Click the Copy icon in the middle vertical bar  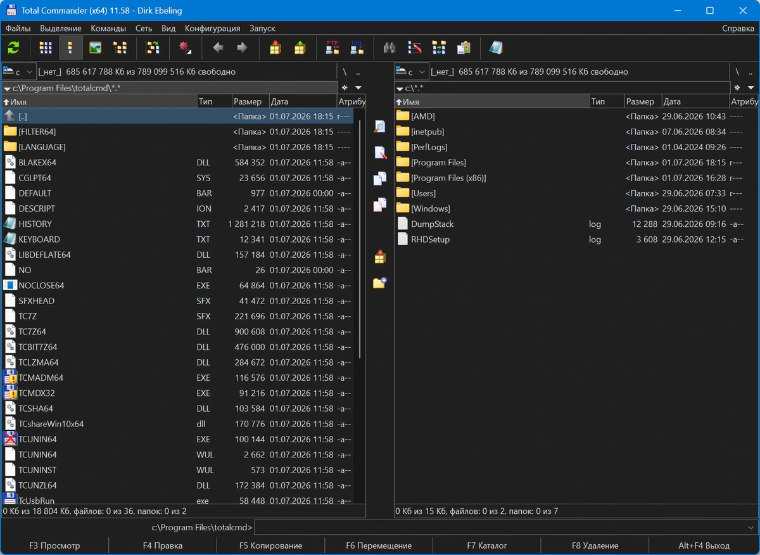point(379,179)
